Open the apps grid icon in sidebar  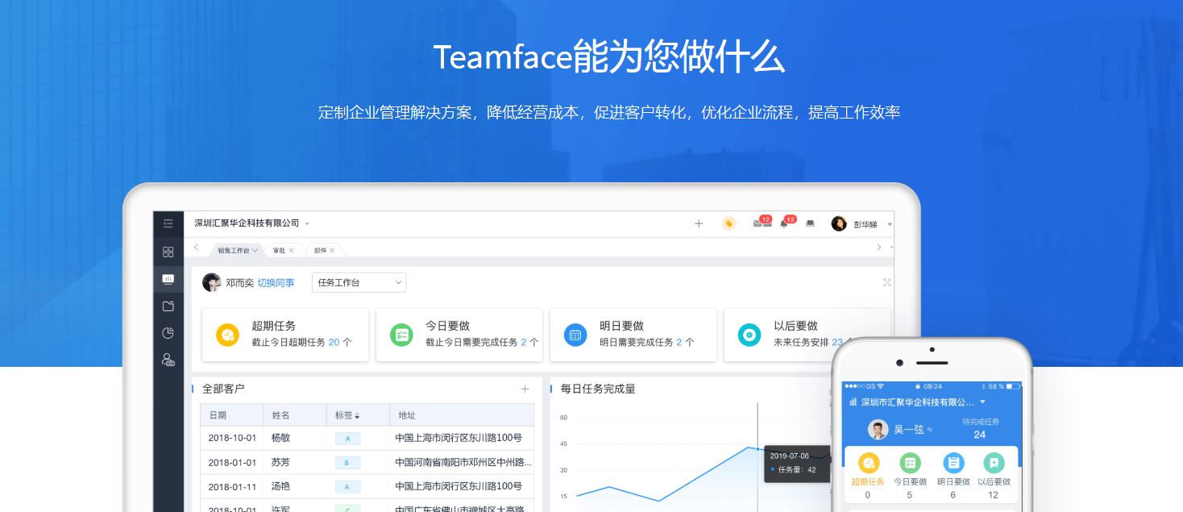pos(168,252)
